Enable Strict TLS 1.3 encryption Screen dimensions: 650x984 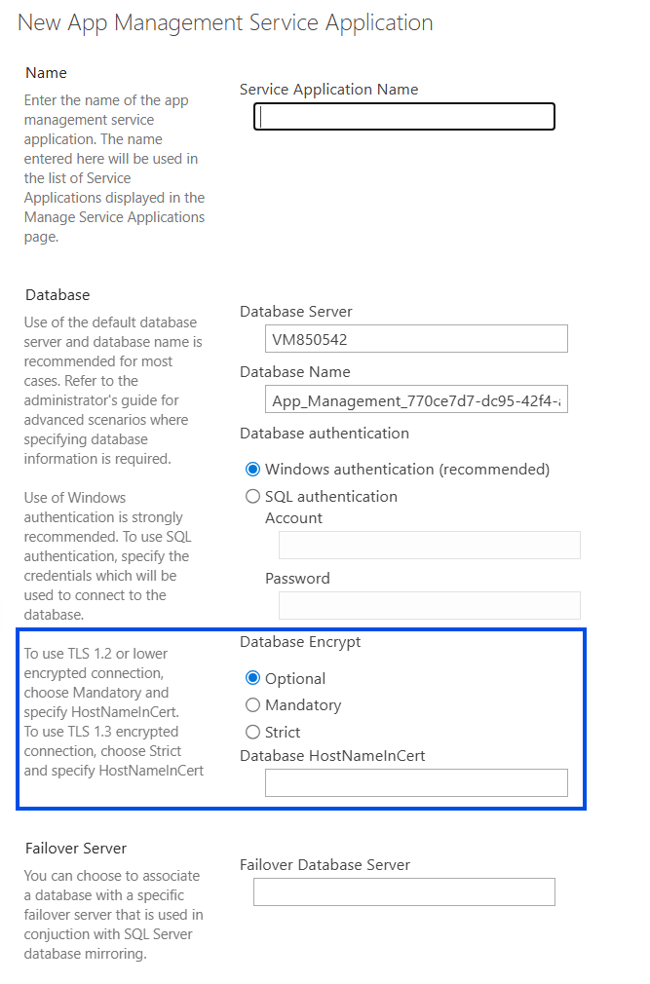point(252,732)
